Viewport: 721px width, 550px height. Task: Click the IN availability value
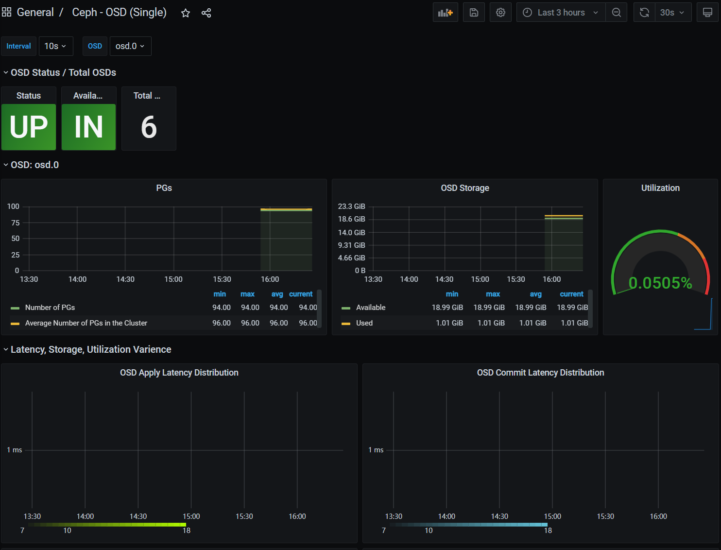point(88,127)
